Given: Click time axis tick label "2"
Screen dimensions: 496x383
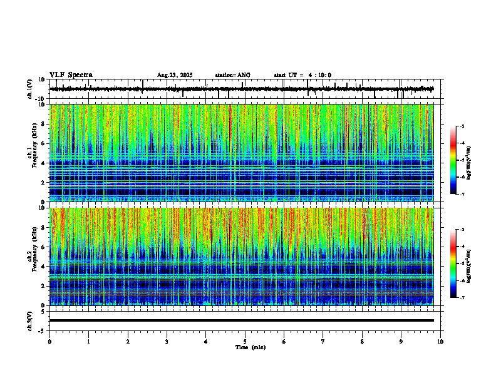Looking at the screenshot, I should 128,342.
